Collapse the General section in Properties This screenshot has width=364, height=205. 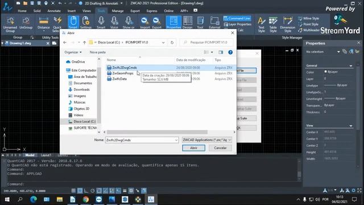(350, 66)
